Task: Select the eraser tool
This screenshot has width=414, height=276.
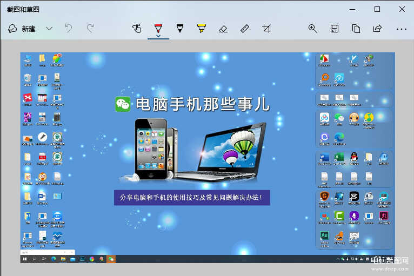Action: (x=223, y=29)
